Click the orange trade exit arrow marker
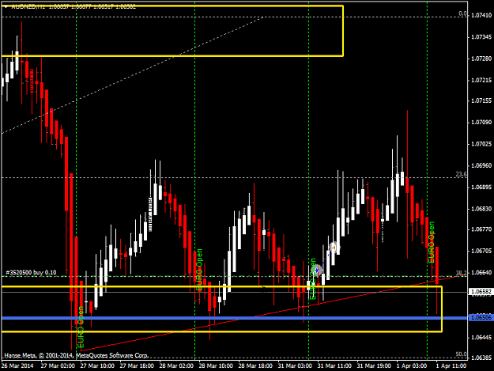 pos(334,247)
